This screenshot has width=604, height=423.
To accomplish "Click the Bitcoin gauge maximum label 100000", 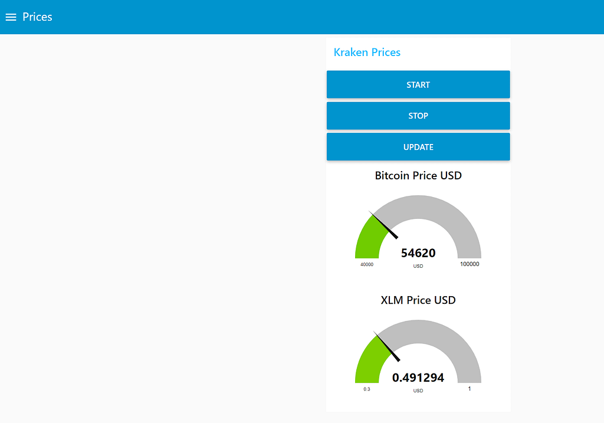I will tap(470, 264).
